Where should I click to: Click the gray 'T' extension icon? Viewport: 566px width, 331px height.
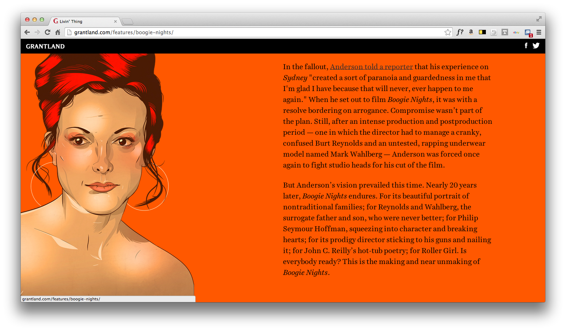coord(504,32)
